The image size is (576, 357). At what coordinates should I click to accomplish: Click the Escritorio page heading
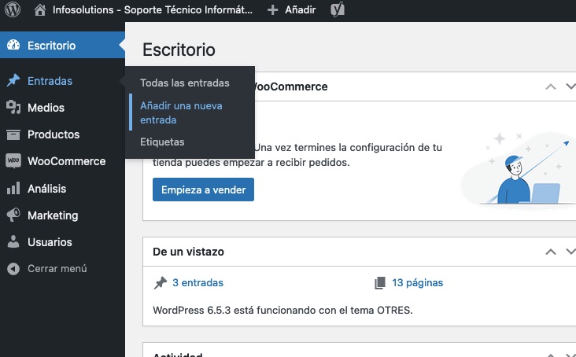(179, 50)
